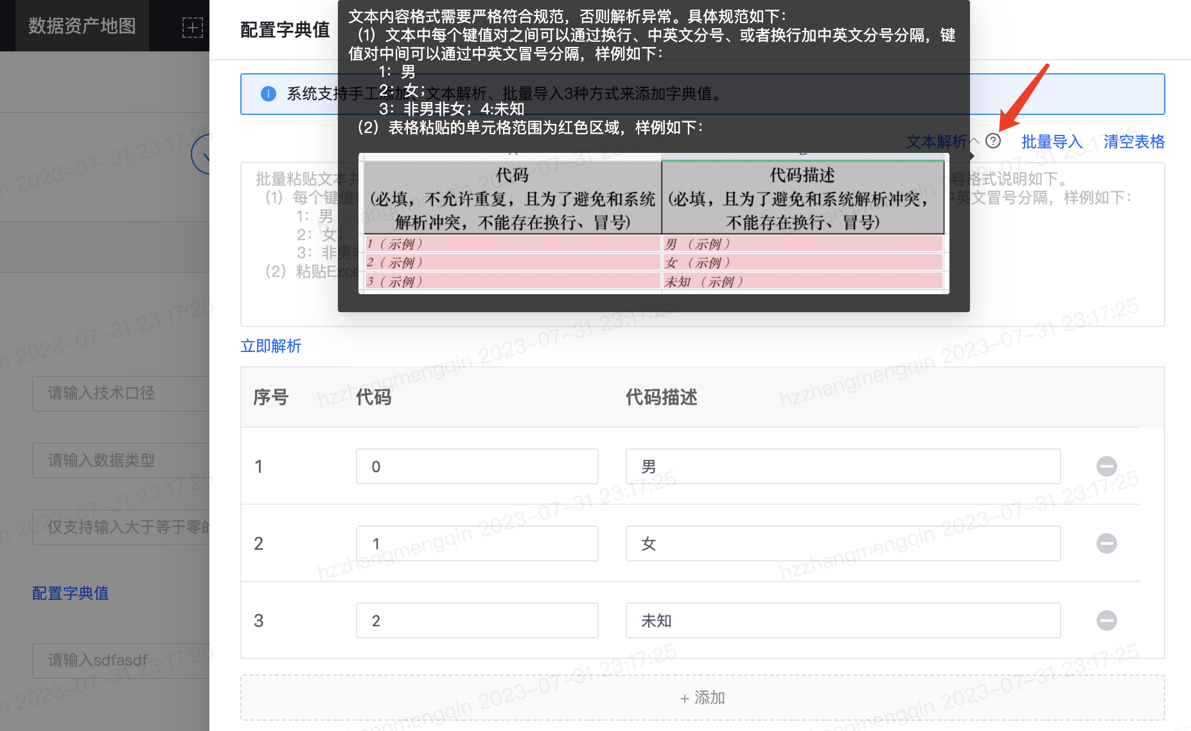Open 批量导入 to import dictionary values

[x=1051, y=142]
